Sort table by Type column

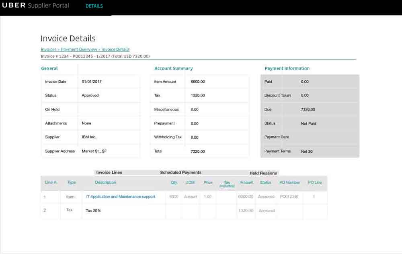(72, 182)
